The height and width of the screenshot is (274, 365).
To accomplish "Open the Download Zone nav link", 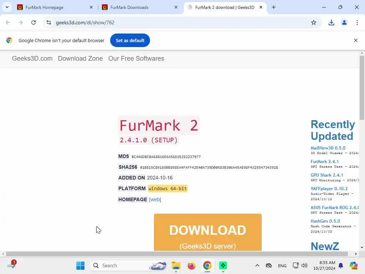I will point(80,59).
